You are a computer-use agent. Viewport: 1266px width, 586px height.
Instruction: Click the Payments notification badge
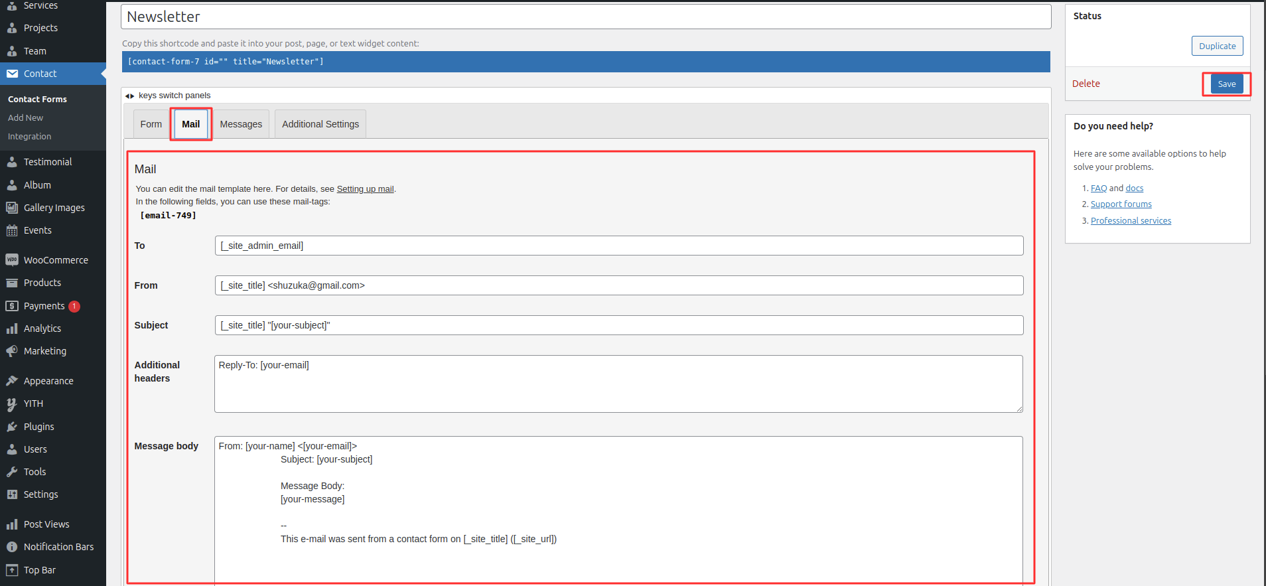[74, 306]
